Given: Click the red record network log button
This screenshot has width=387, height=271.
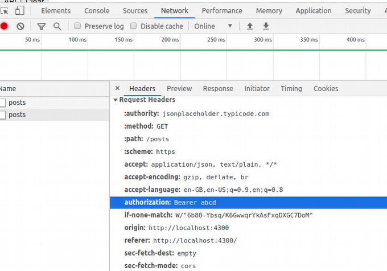Looking at the screenshot, I should tap(4, 26).
